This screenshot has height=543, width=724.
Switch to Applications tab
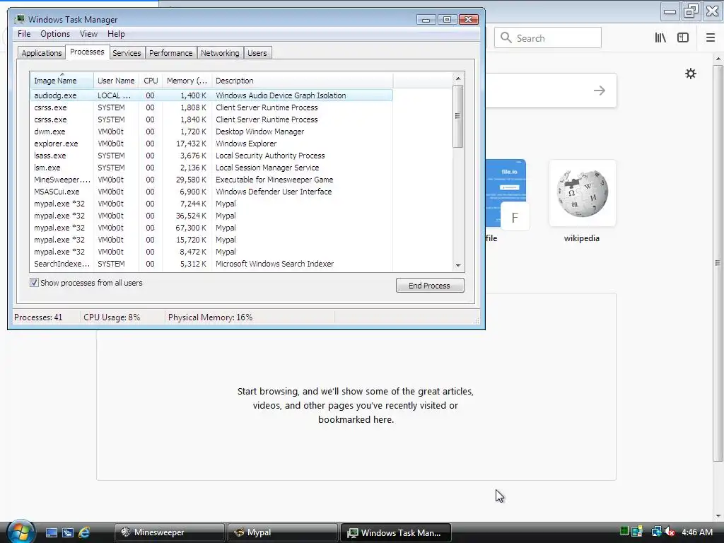coord(42,53)
